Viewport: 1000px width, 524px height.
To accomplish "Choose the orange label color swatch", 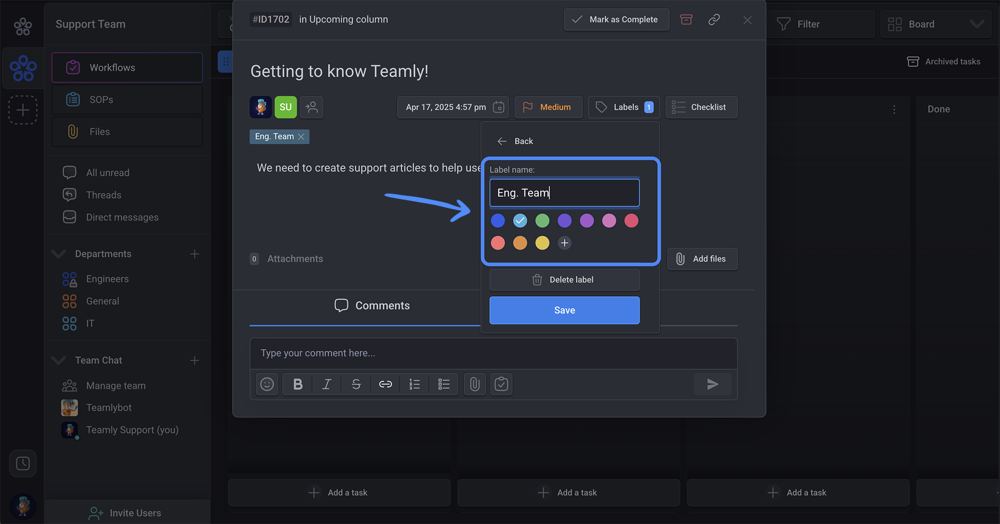I will (520, 243).
